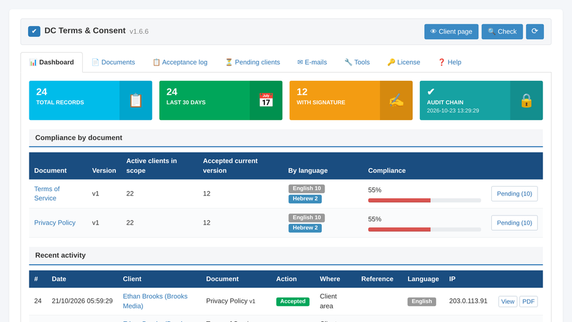Open the License tab
This screenshot has width=572, height=322.
pyautogui.click(x=403, y=62)
